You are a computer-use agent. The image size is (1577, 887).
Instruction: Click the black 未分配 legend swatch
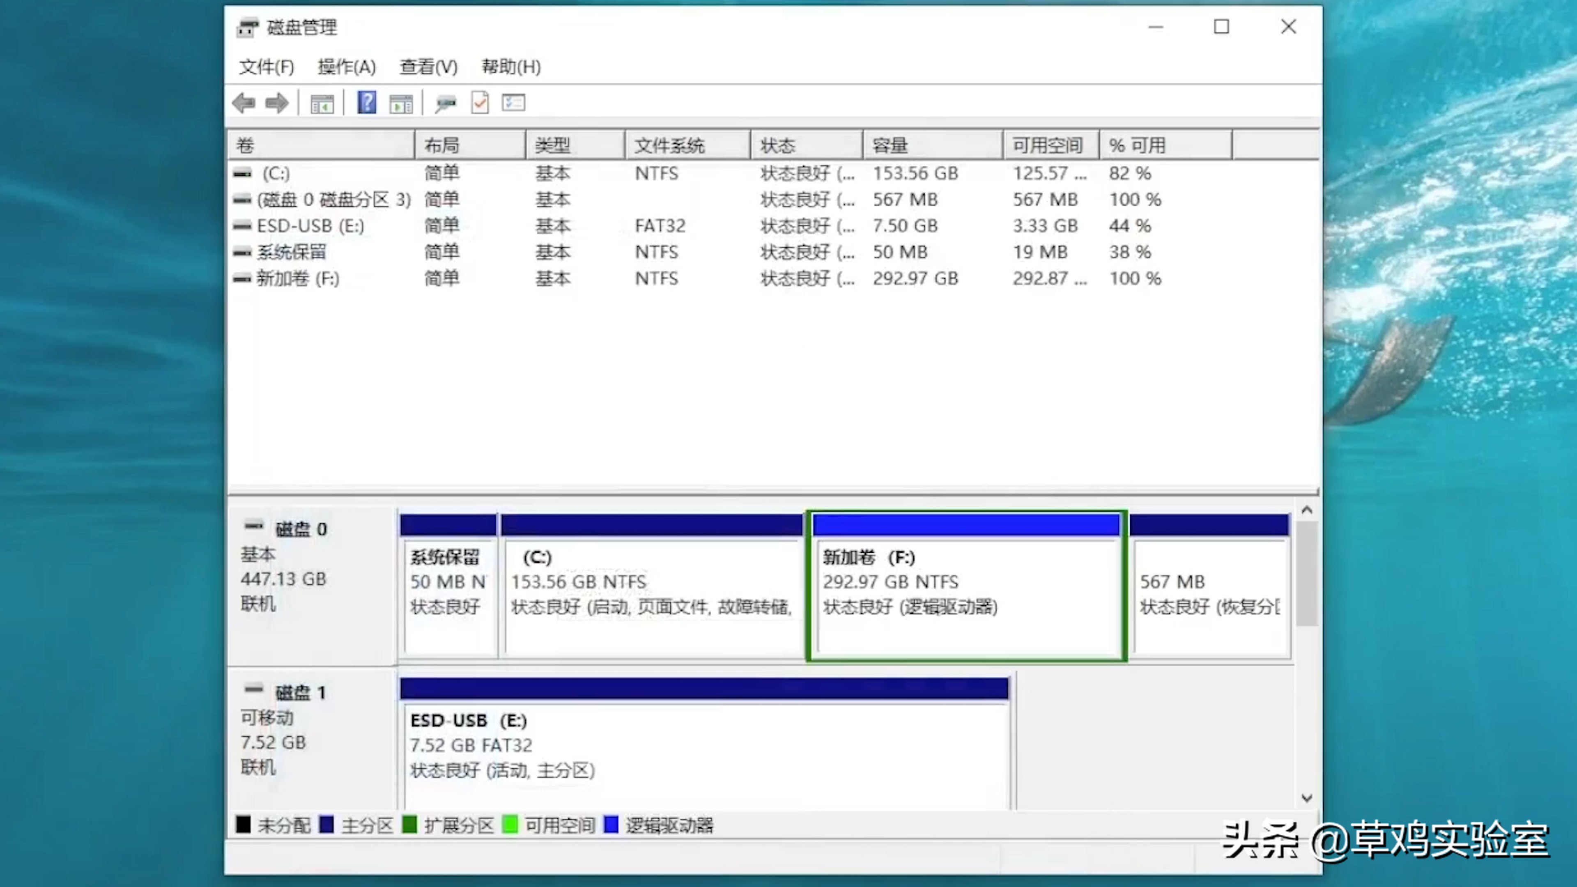click(x=243, y=825)
